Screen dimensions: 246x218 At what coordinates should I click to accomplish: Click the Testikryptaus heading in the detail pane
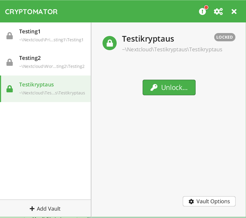(148, 39)
